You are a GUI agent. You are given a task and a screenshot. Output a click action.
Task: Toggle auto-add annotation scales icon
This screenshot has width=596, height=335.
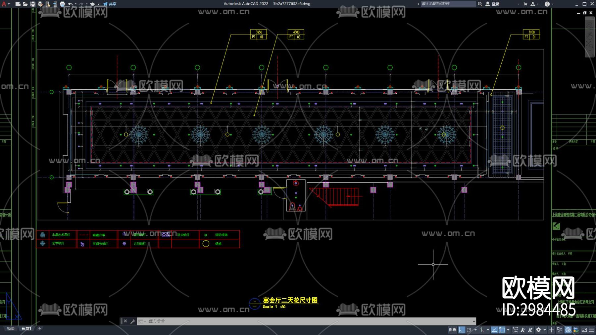(x=530, y=330)
